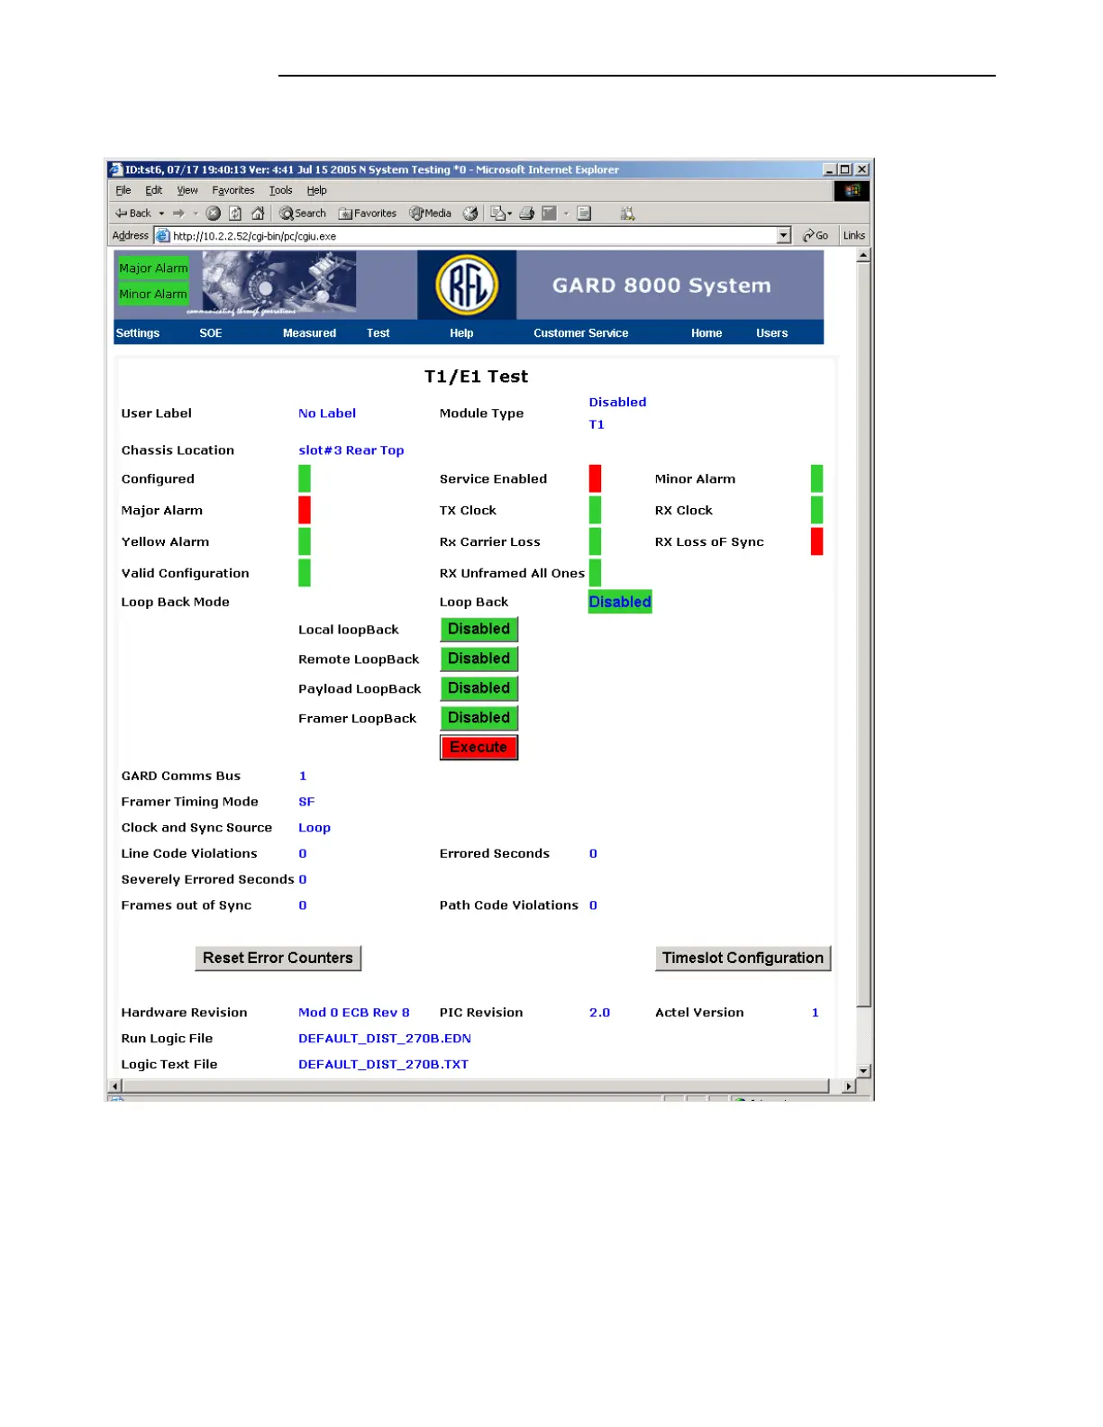
Task: Click the RFL logo in the banner
Action: tap(467, 286)
